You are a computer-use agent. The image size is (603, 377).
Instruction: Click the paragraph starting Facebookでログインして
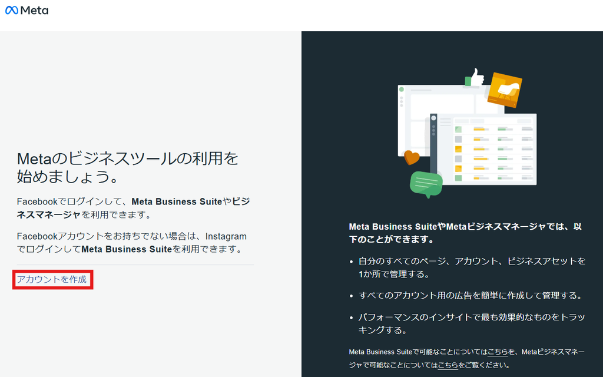pyautogui.click(x=134, y=208)
